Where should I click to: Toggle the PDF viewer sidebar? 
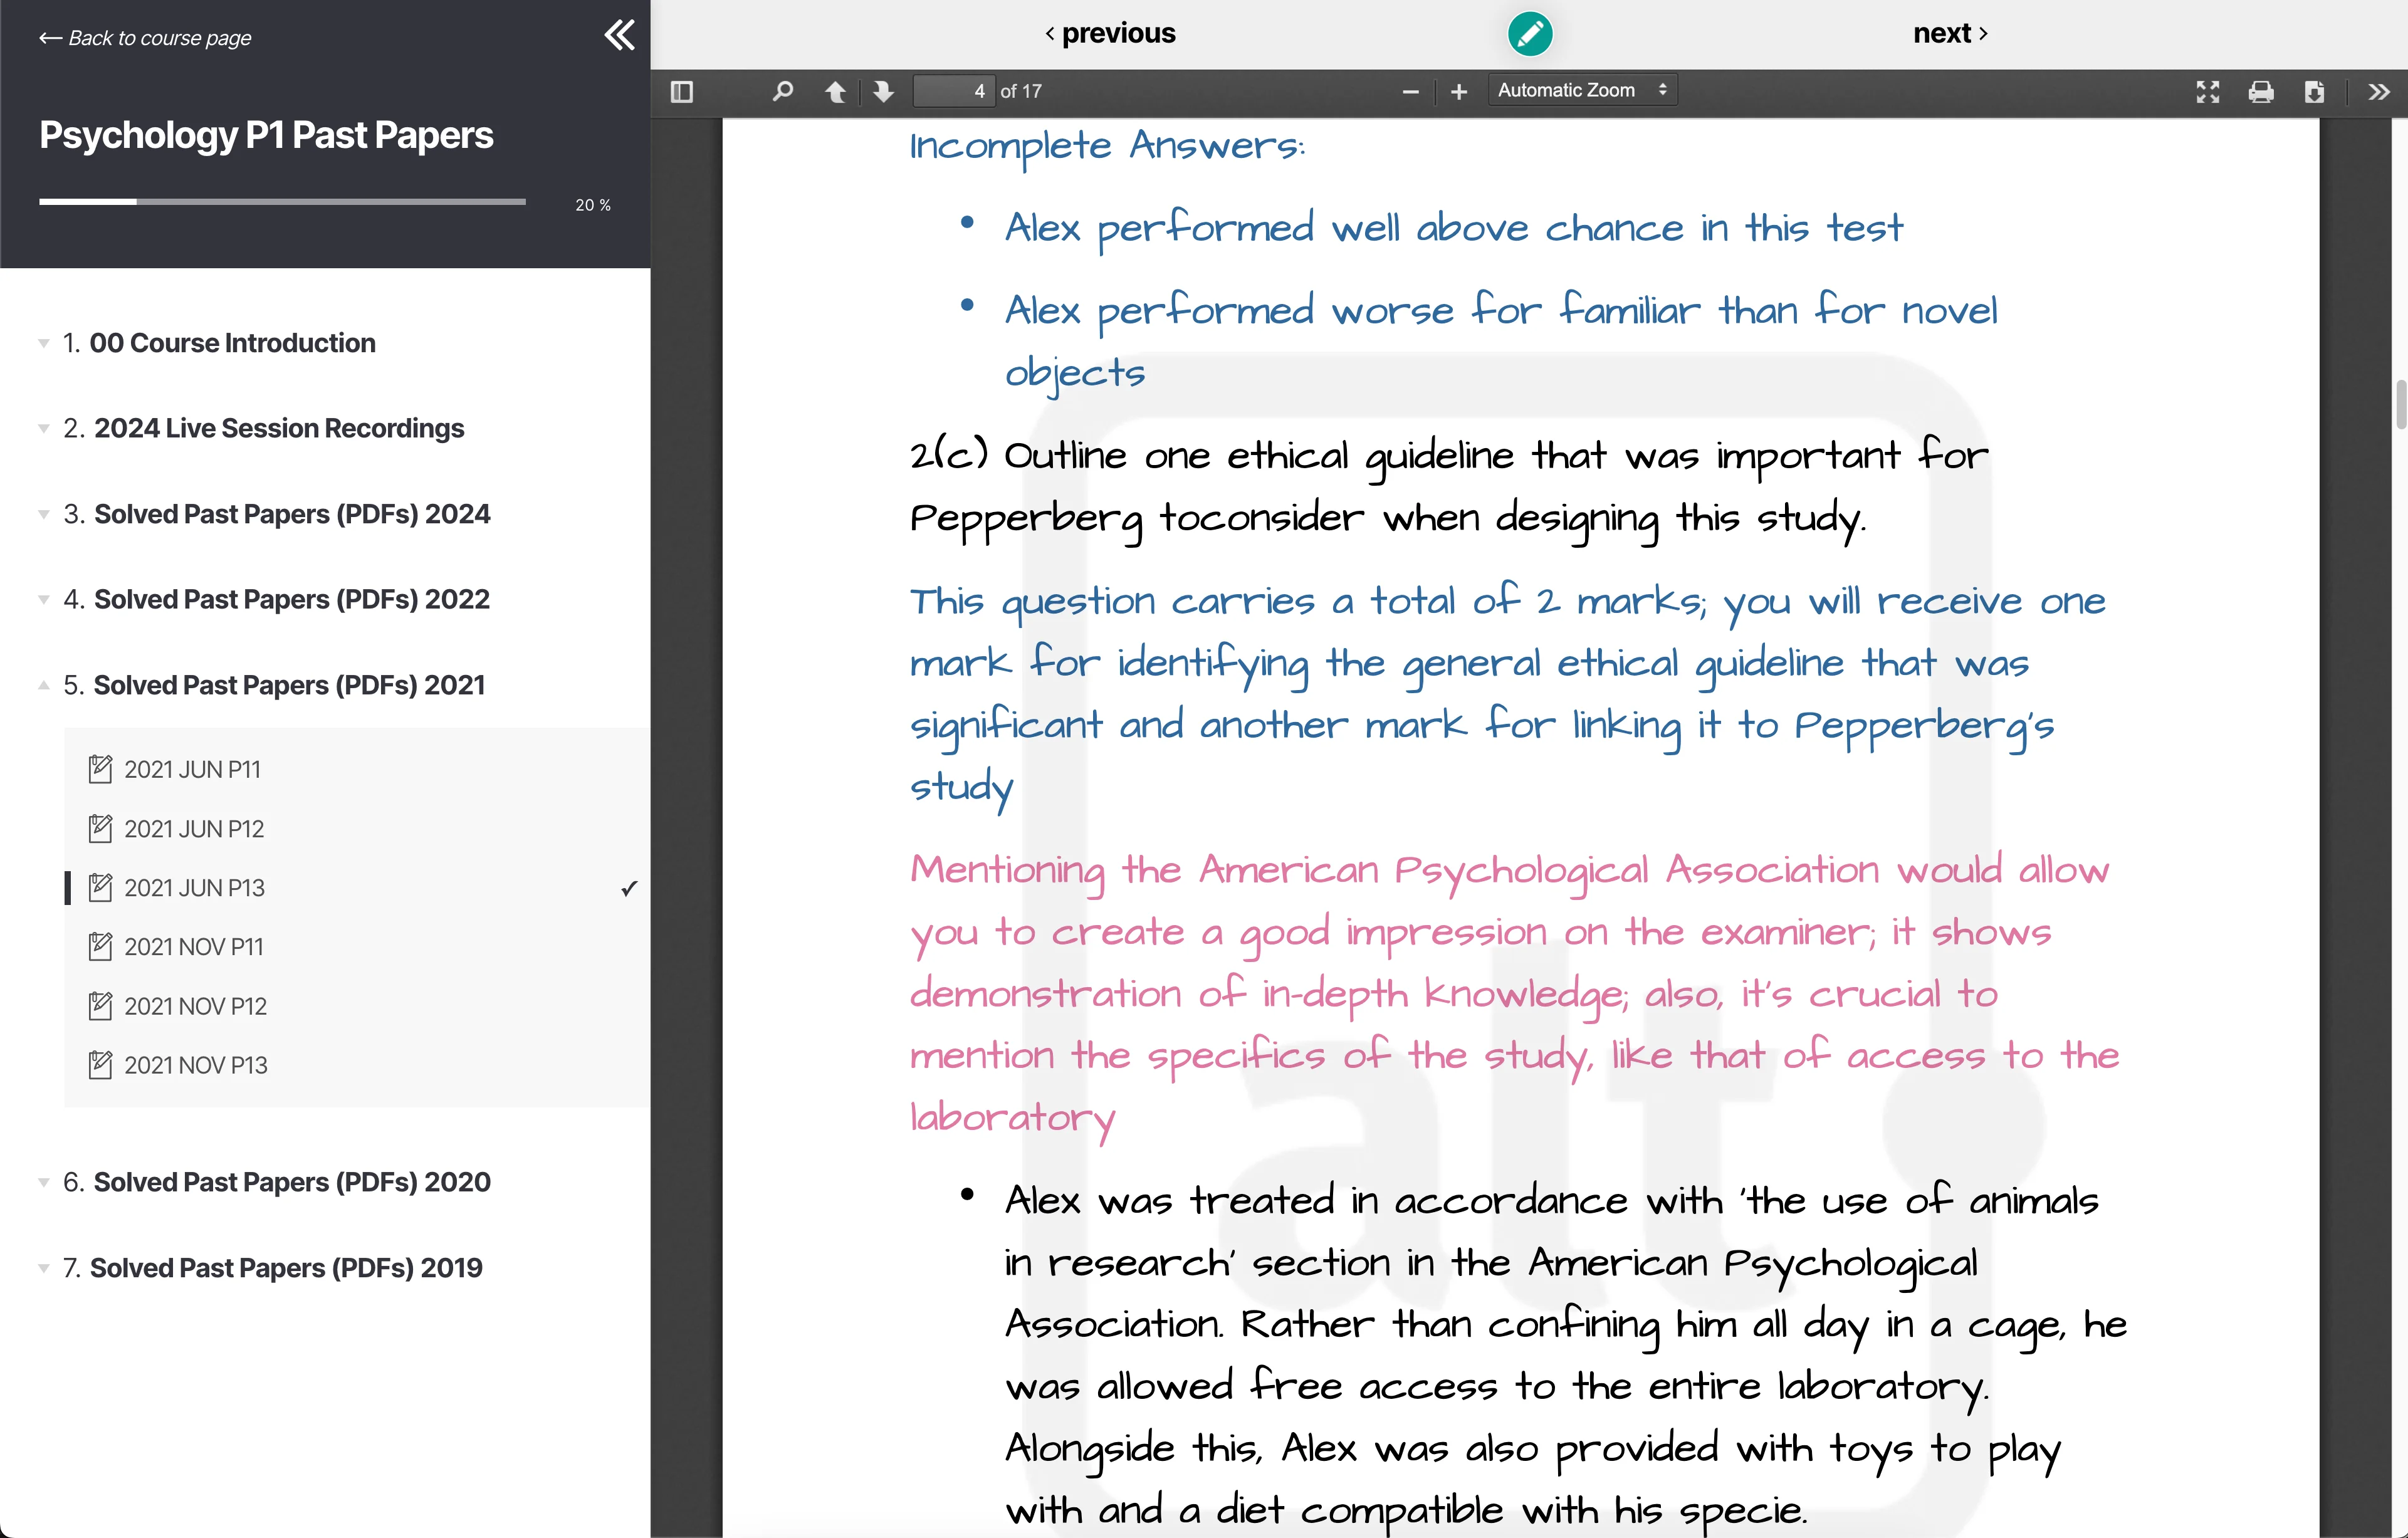682,92
